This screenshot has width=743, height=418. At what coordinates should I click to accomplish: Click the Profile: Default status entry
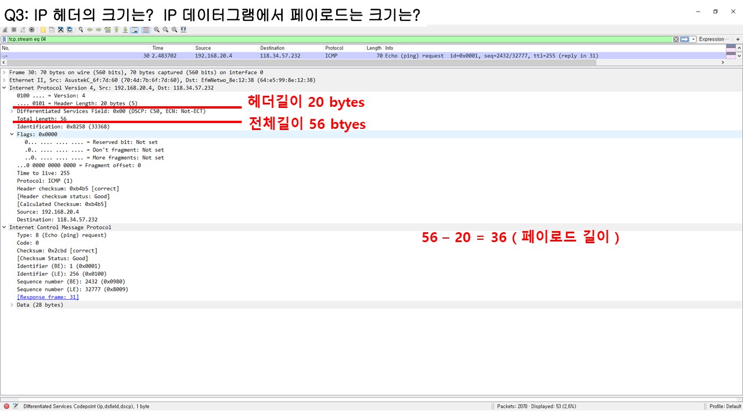(725, 406)
